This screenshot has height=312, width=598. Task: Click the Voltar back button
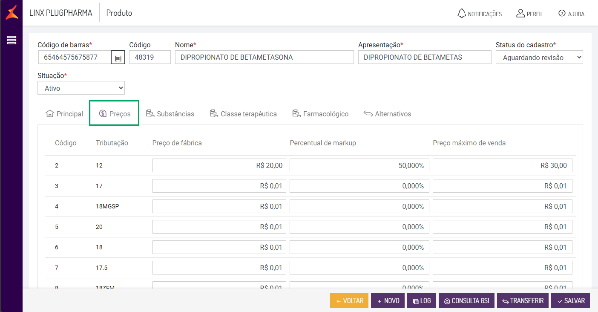[x=349, y=300]
